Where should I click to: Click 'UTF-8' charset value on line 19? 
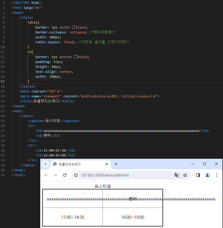(x=54, y=91)
